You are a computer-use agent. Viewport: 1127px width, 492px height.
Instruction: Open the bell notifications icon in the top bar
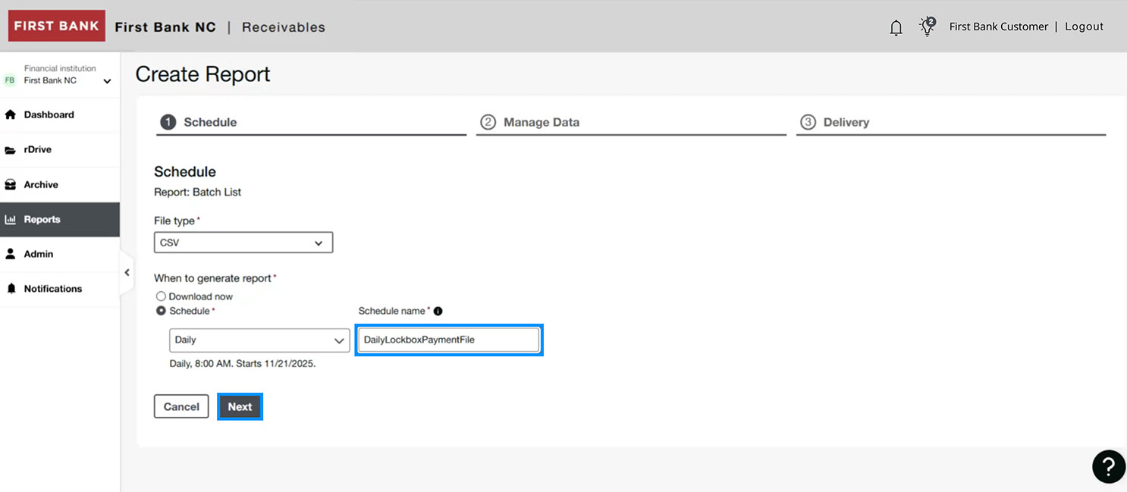tap(896, 26)
